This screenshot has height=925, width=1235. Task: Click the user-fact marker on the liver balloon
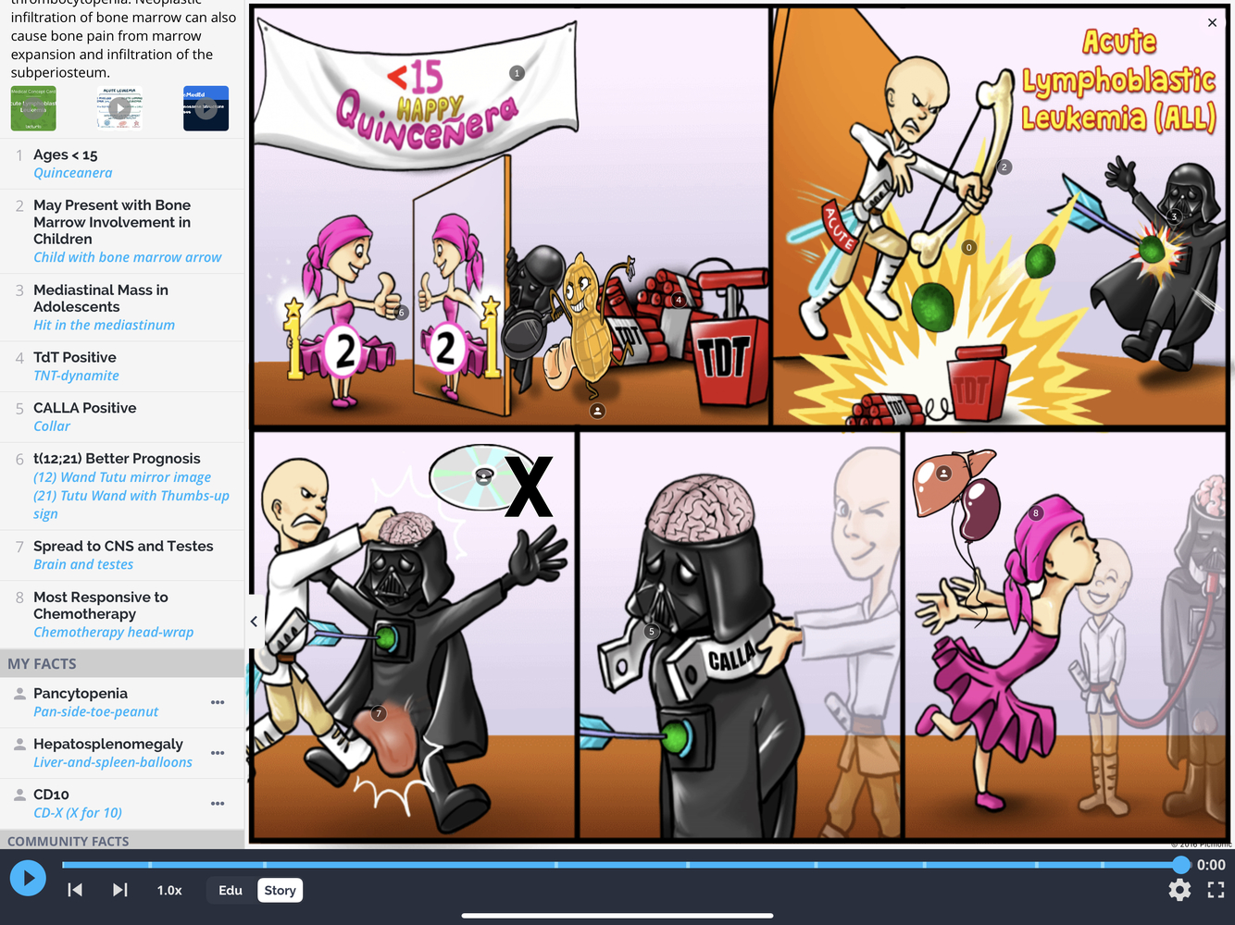click(x=943, y=473)
